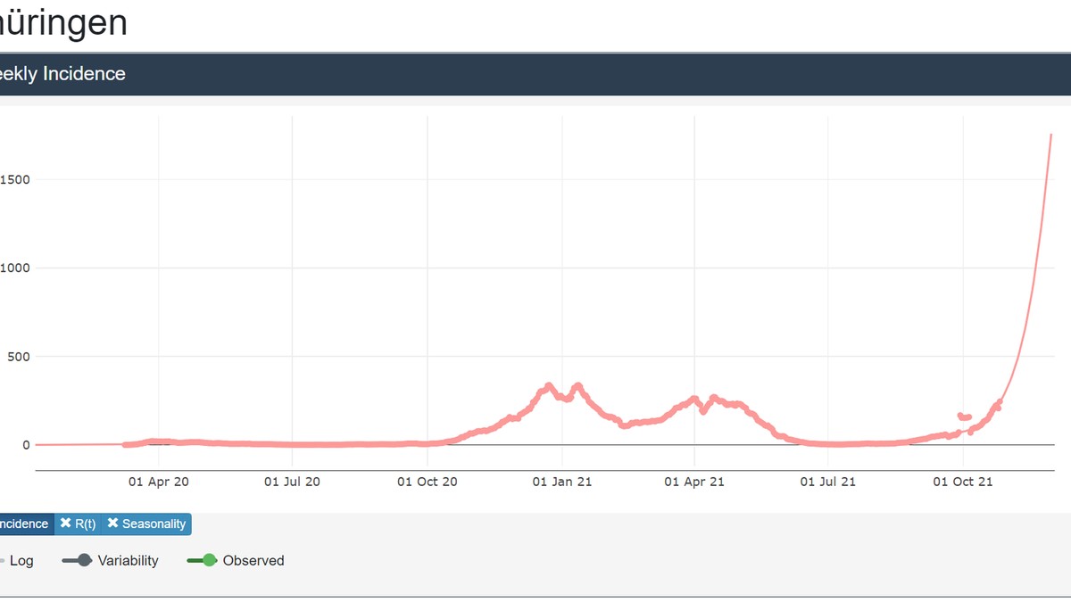Click the 500 y-axis tick label
The width and height of the screenshot is (1071, 602).
pos(19,357)
